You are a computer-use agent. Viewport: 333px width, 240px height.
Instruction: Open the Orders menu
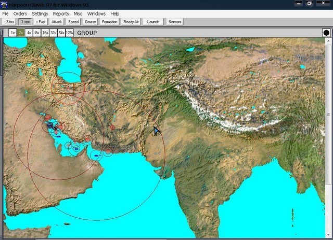20,13
